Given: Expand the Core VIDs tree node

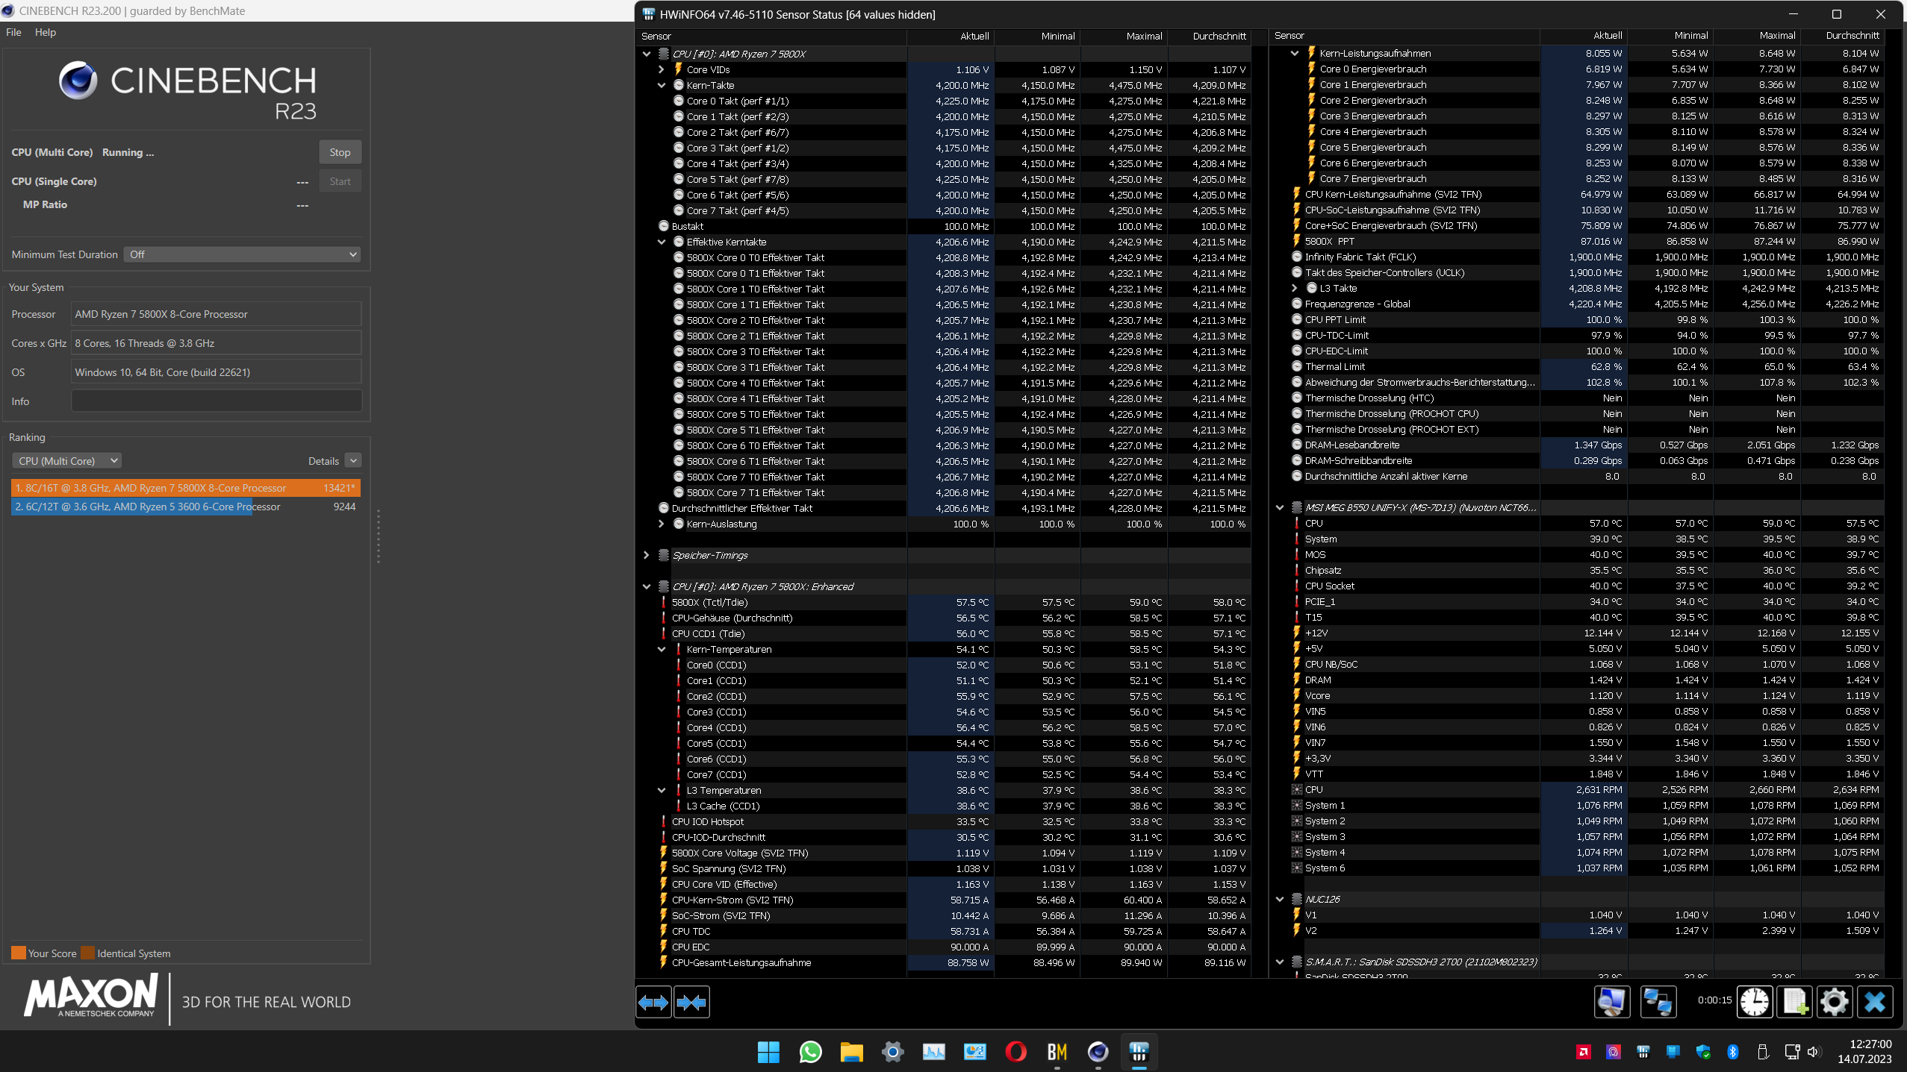Looking at the screenshot, I should click(x=661, y=69).
